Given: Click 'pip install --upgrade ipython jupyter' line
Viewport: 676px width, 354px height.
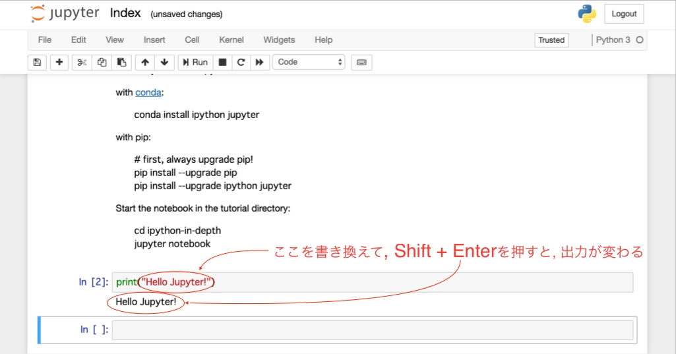Looking at the screenshot, I should (x=212, y=186).
